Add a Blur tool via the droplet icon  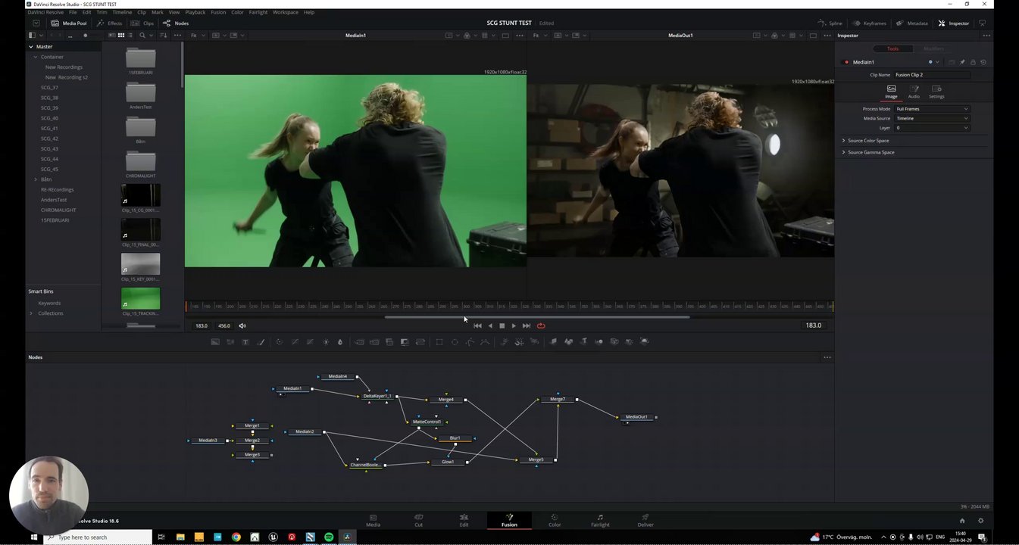(340, 342)
